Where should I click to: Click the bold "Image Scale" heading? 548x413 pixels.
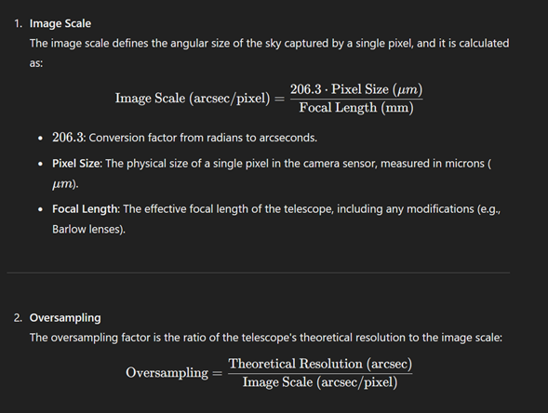[60, 23]
